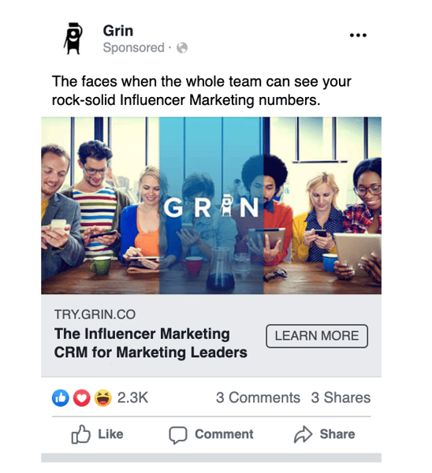The height and width of the screenshot is (473, 432).
Task: Click the arrow Share icon
Action: (x=303, y=434)
